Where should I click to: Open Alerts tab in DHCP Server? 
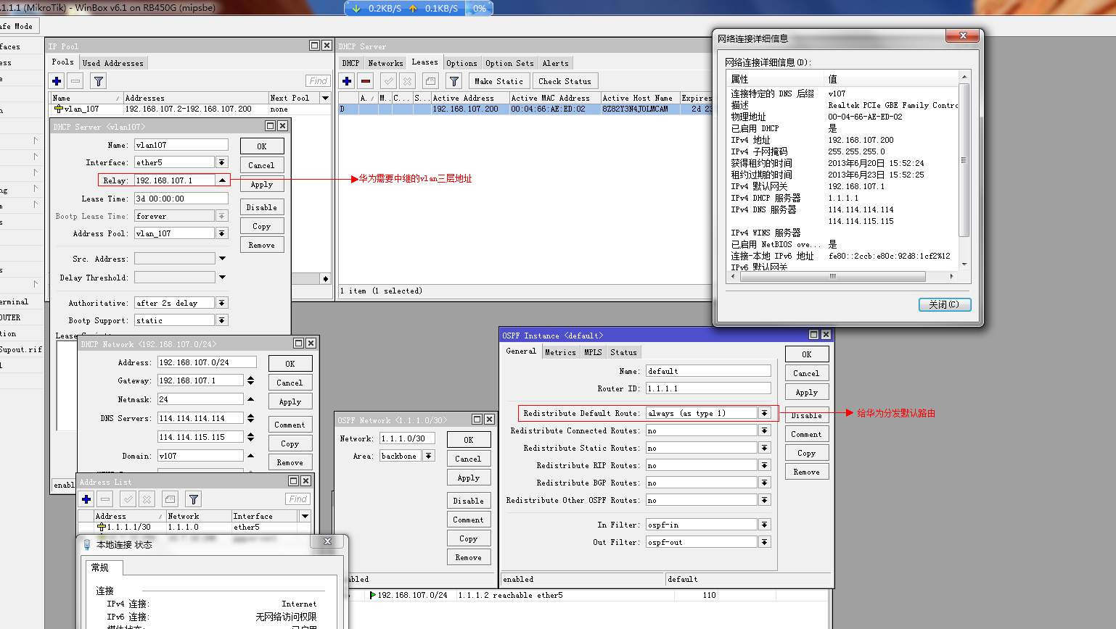pos(556,63)
